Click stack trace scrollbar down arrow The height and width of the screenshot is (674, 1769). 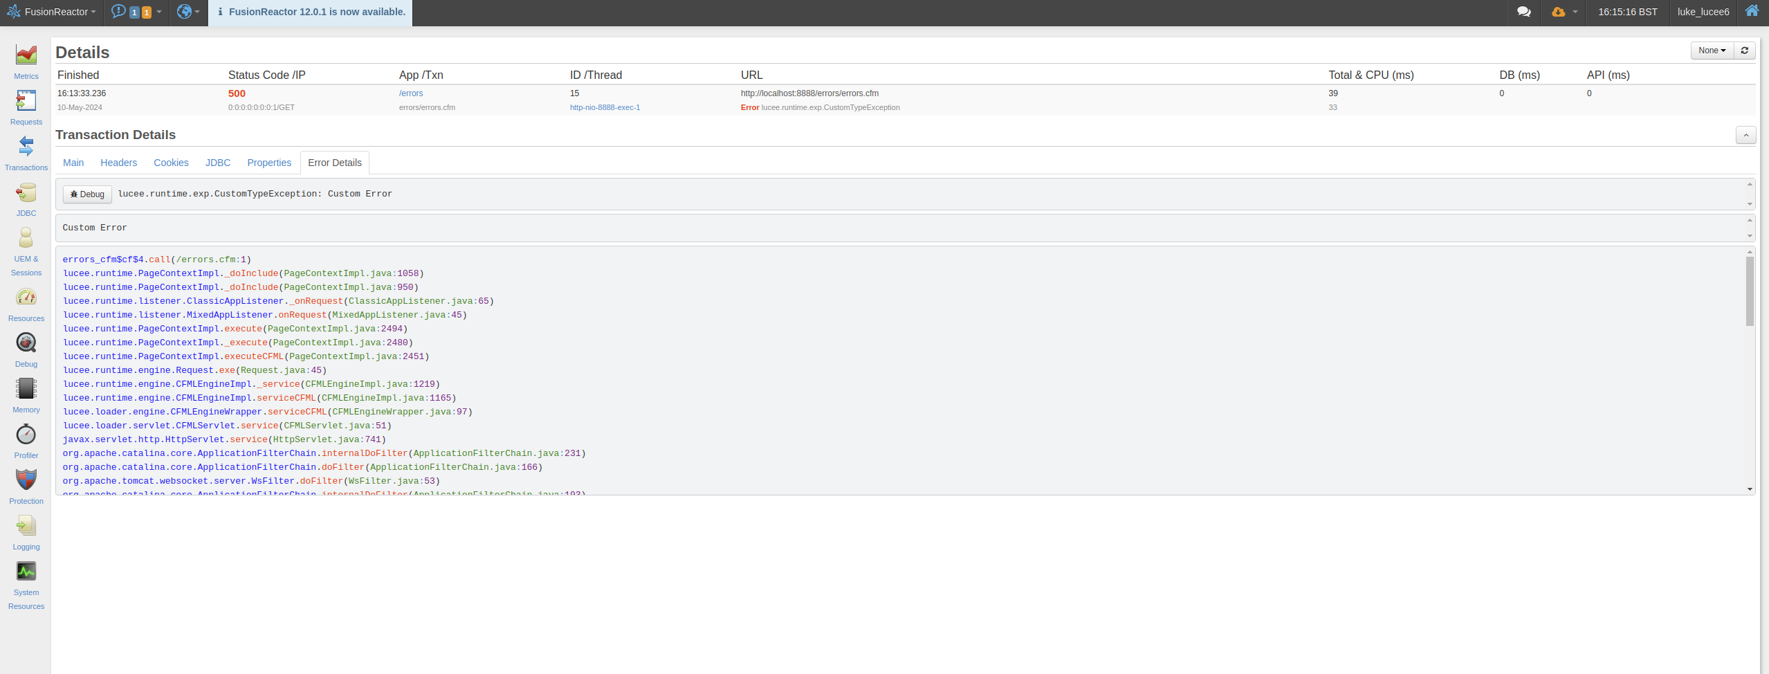pos(1750,489)
